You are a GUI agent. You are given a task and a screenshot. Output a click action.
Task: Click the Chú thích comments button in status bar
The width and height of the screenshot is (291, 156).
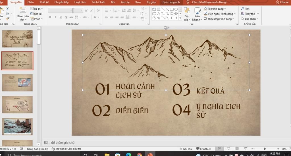coord(203,149)
